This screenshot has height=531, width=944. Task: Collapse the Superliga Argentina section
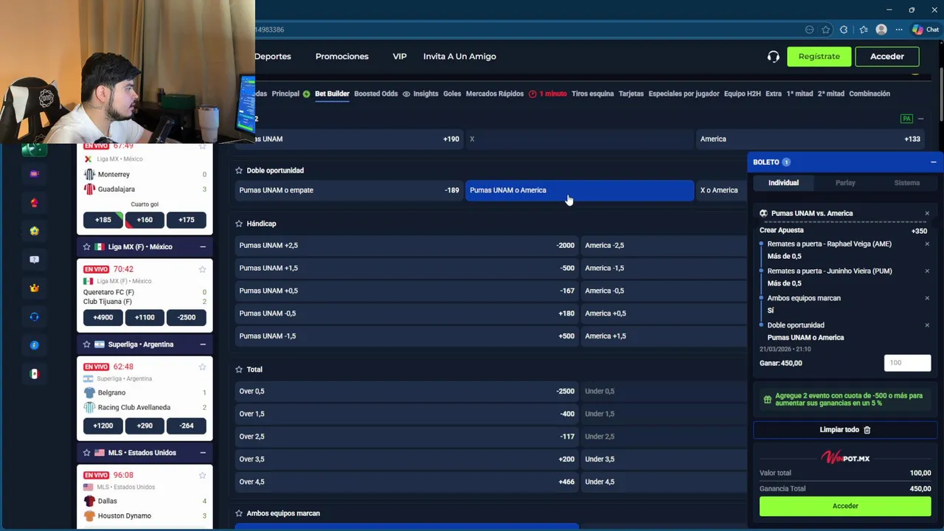point(203,344)
